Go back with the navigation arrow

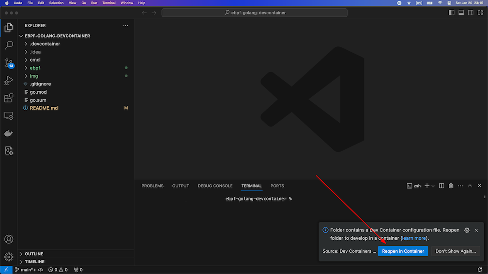144,13
